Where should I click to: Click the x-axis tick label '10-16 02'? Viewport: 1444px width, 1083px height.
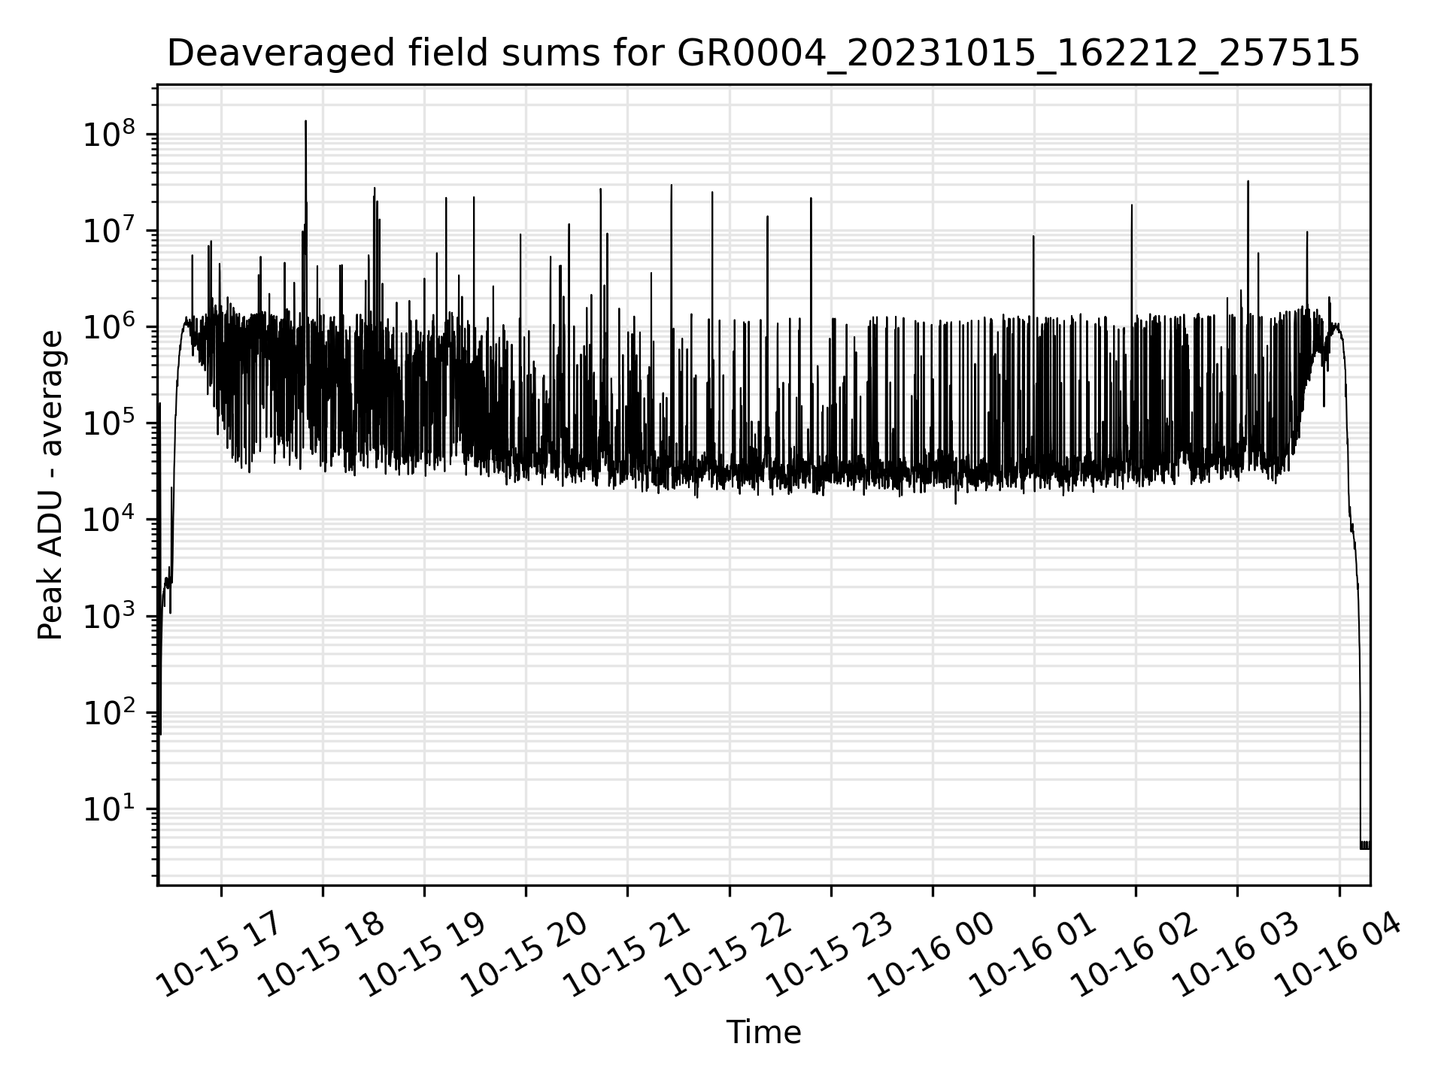[x=1135, y=952]
